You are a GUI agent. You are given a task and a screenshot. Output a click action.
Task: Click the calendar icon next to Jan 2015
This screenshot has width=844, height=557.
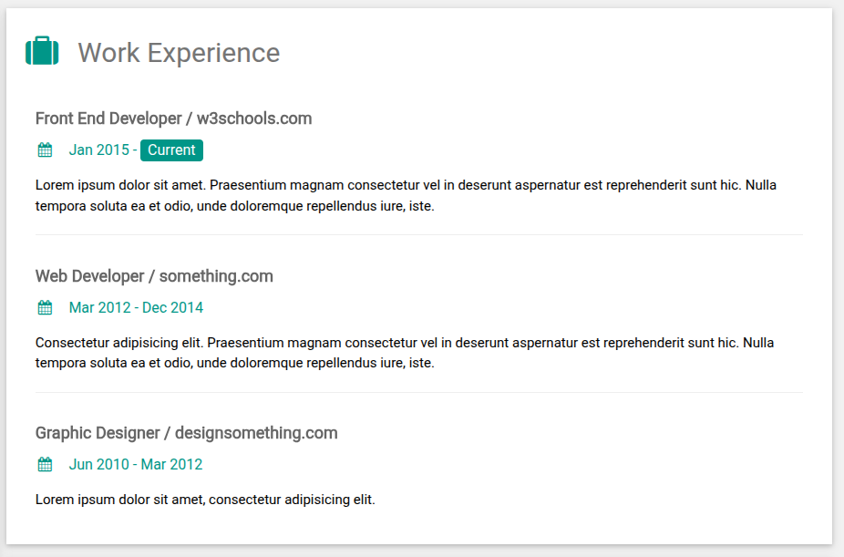coord(45,150)
